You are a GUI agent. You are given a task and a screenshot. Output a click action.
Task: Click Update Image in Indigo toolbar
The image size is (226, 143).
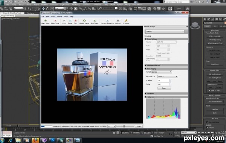click(x=84, y=21)
